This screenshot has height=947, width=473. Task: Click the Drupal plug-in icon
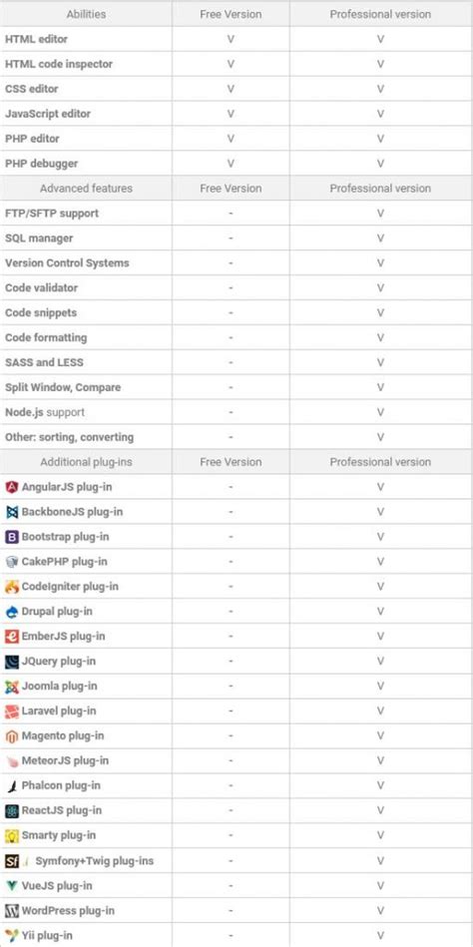click(x=12, y=611)
